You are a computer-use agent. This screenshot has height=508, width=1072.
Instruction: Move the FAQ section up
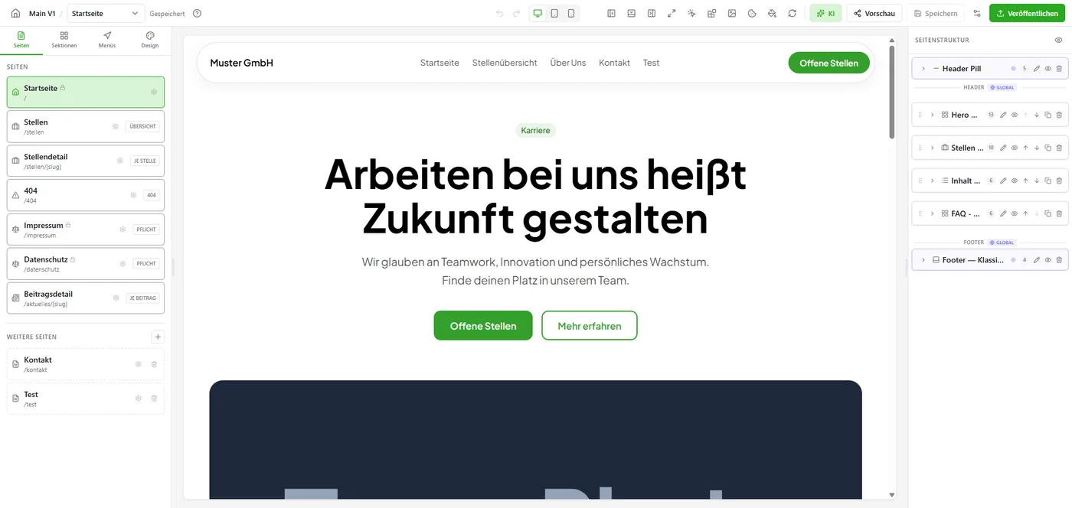1025,213
